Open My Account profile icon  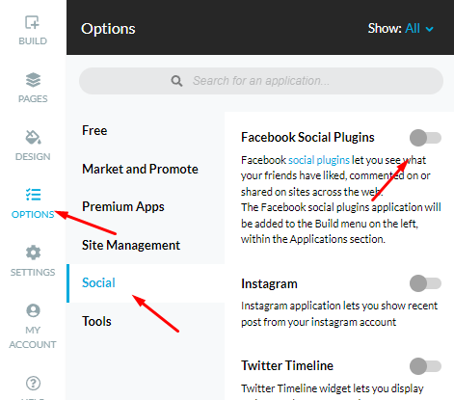tap(33, 310)
